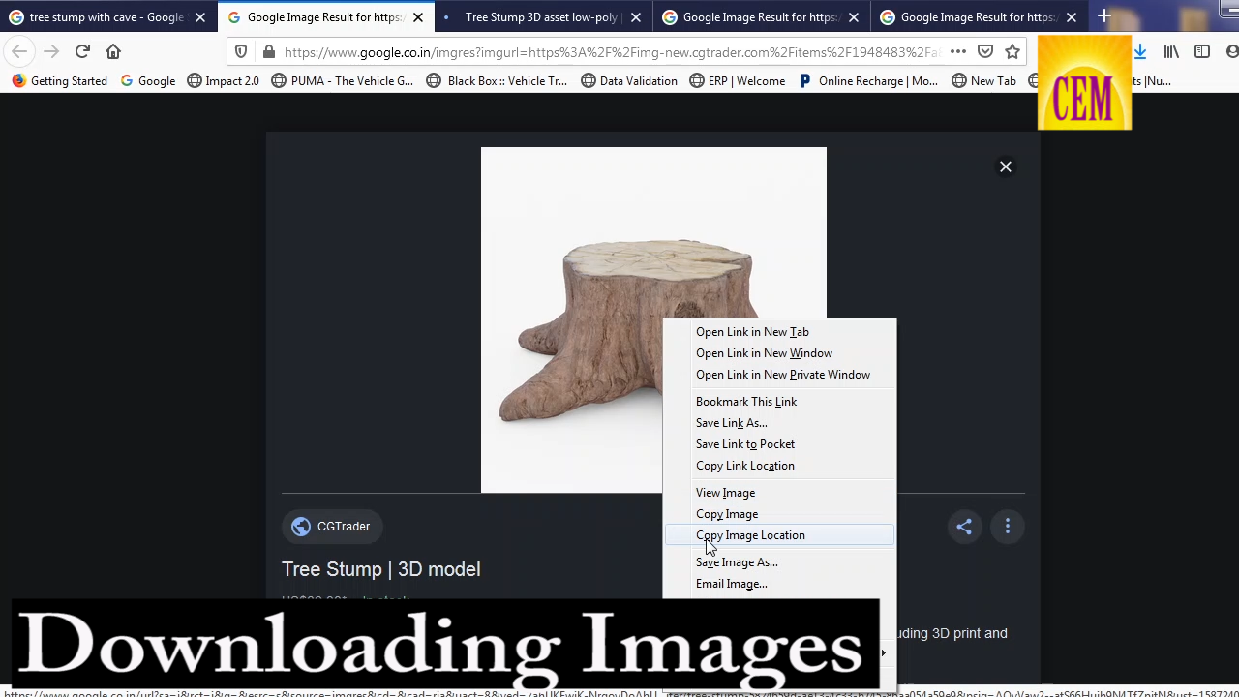Reload the current page

tap(82, 51)
